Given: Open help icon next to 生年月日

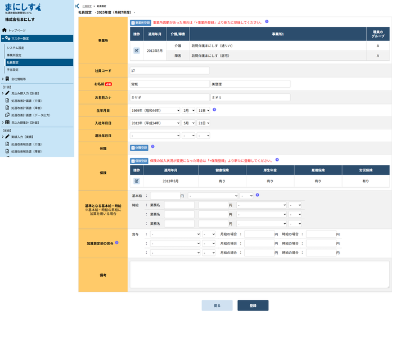Looking at the screenshot, I should 214,110.
